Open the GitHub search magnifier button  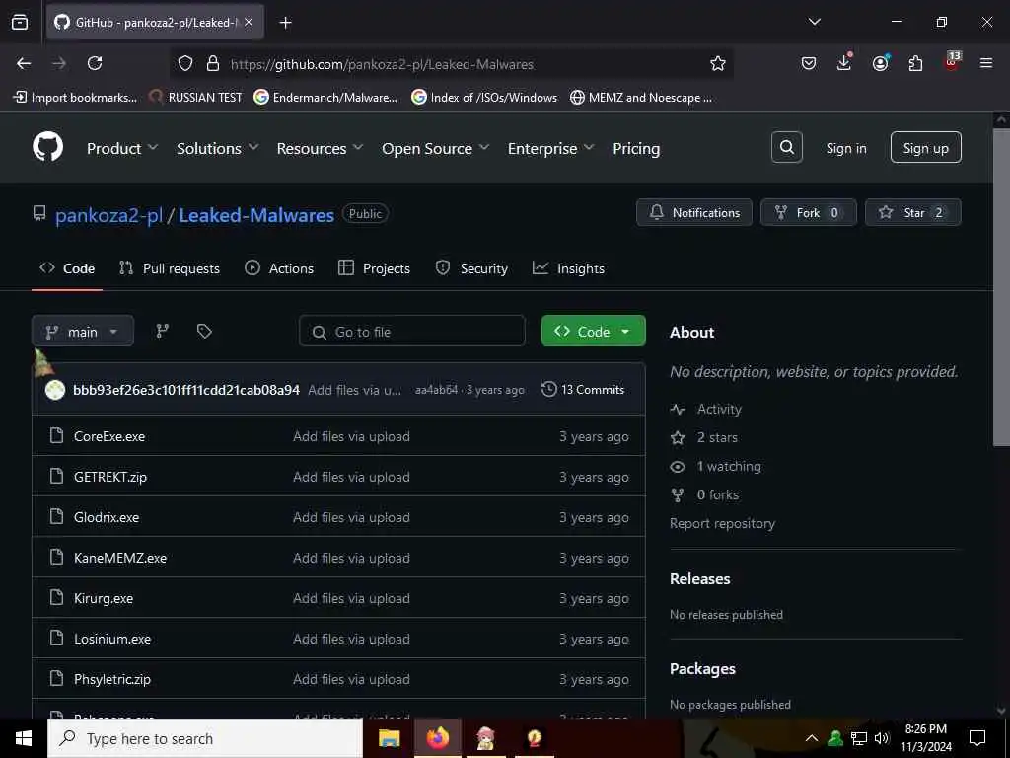(x=786, y=148)
